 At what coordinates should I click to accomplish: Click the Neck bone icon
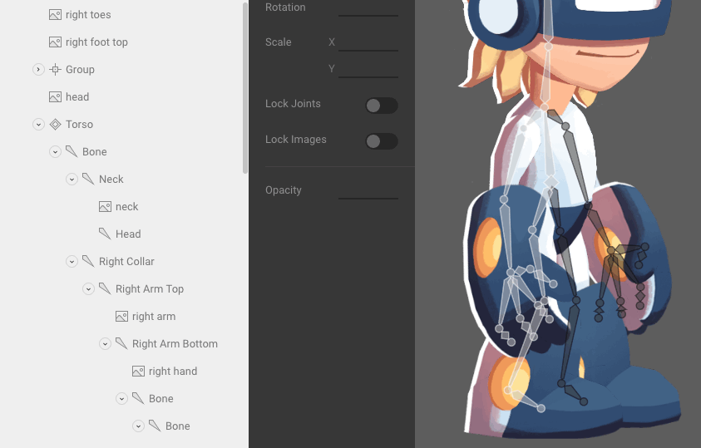(x=88, y=179)
